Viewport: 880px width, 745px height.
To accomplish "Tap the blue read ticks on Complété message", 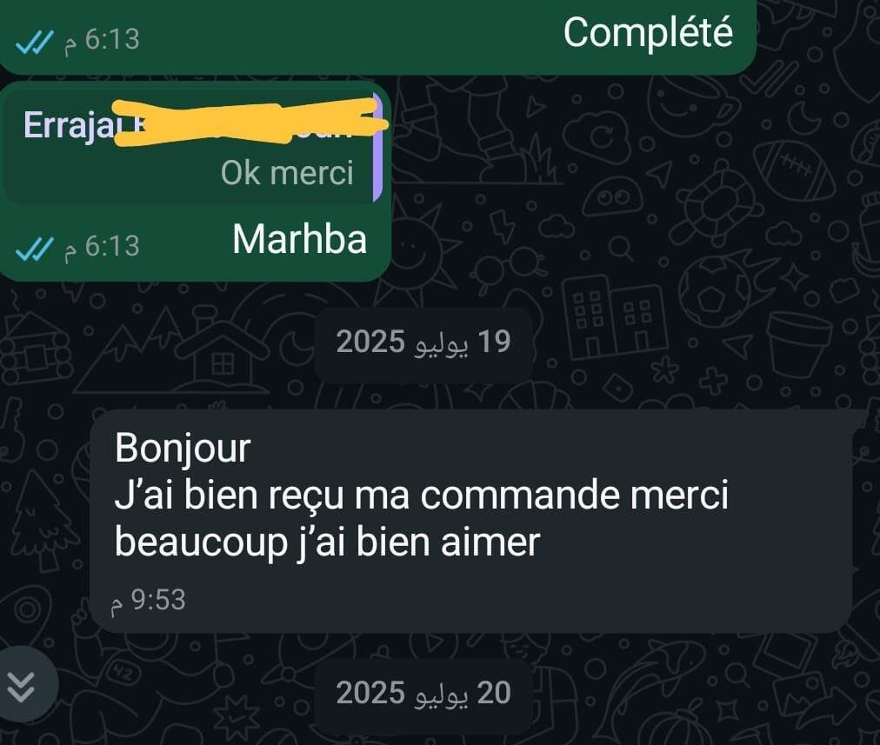I will [34, 42].
